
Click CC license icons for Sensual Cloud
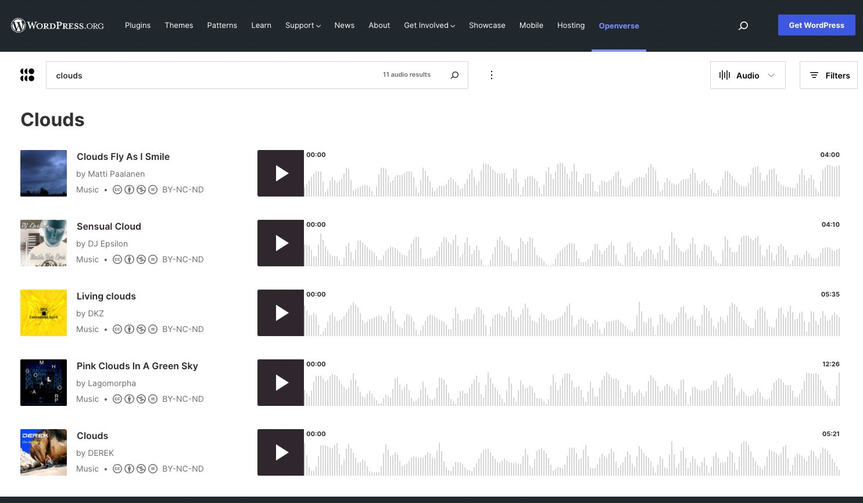click(x=135, y=259)
